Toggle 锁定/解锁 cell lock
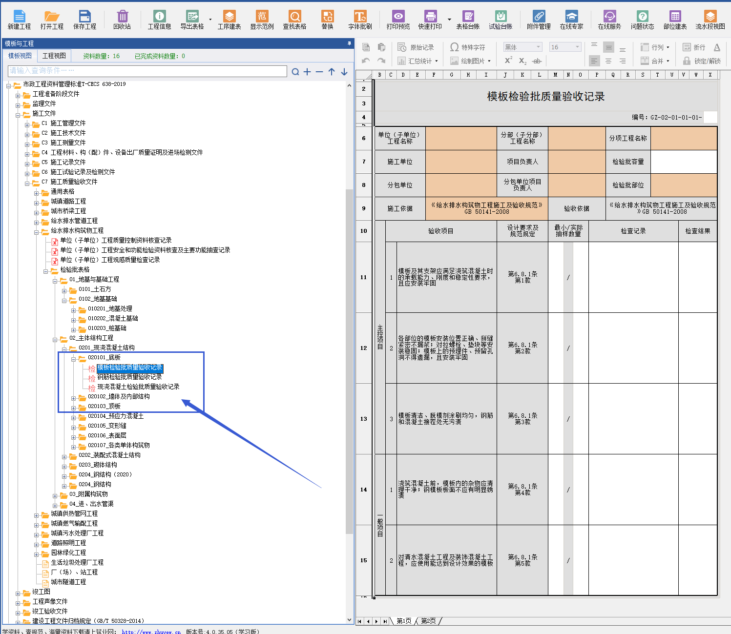Screen dimensions: 731x634 (702, 61)
